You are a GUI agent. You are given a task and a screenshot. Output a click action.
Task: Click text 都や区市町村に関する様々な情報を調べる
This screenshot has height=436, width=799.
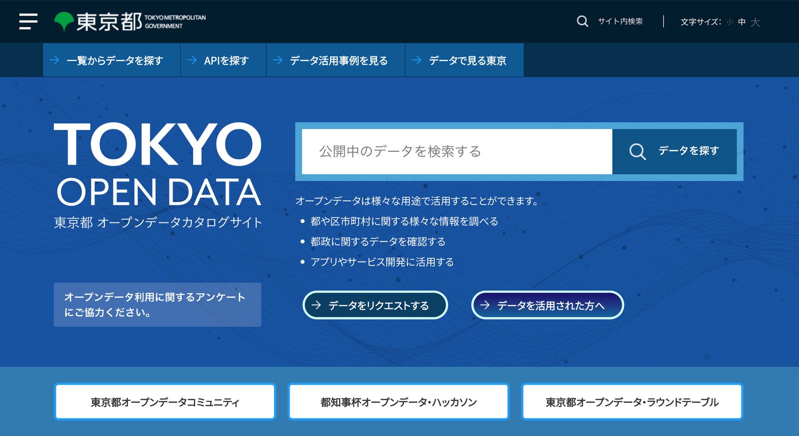tap(404, 221)
